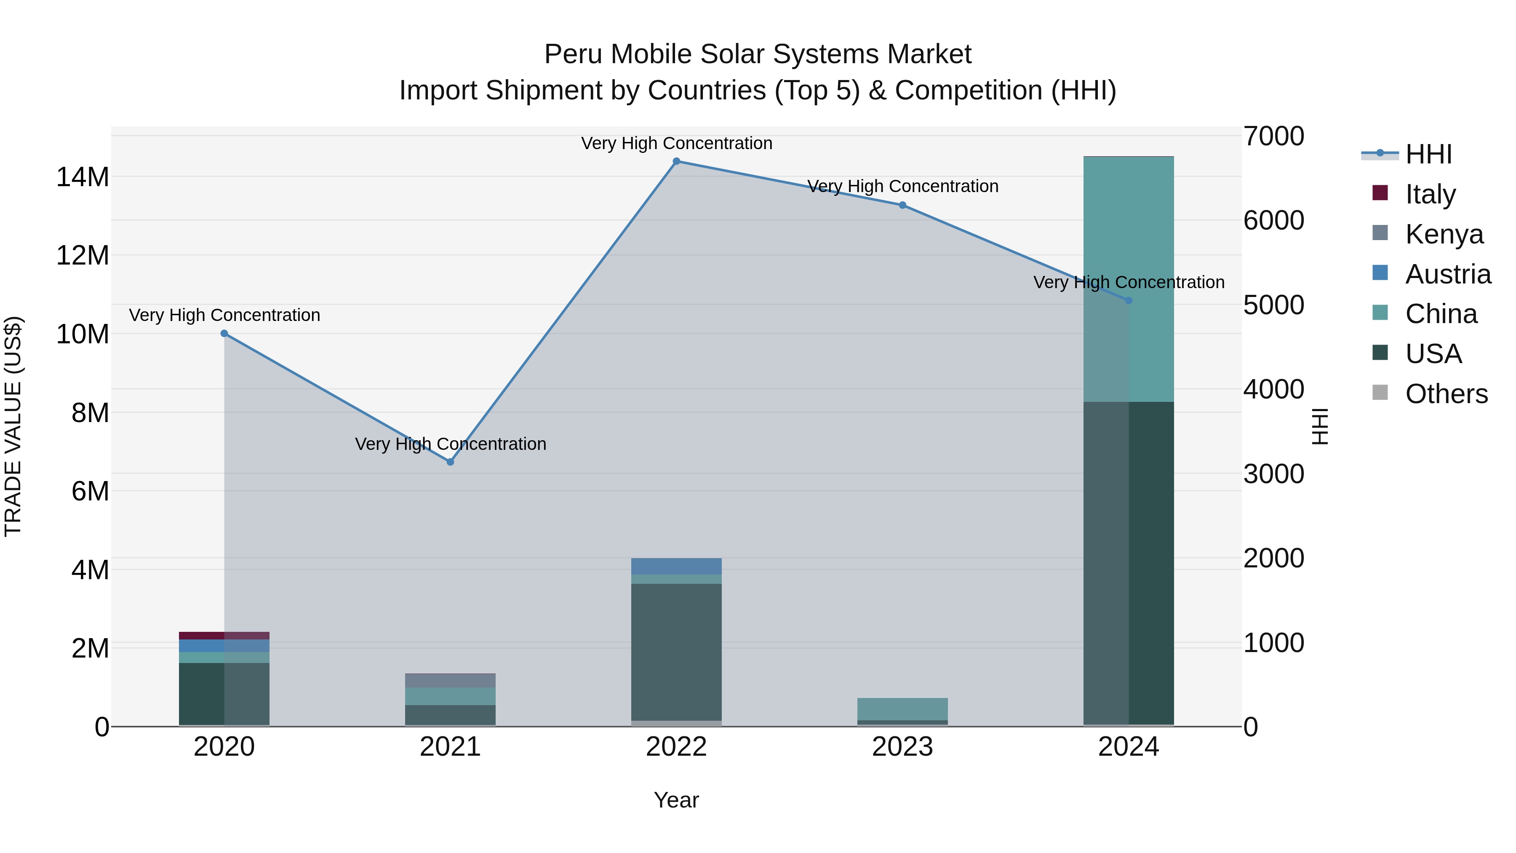Click the 'TRADE VALUE (US$)' axis title
Screen dimensions: 1516x853
point(13,426)
